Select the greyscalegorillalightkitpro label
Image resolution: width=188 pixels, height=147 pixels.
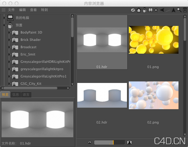(42, 69)
